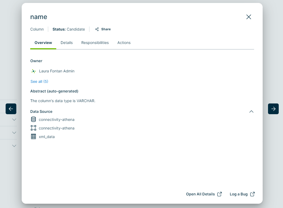
Task: Switch to the Details tab
Action: [x=67, y=43]
